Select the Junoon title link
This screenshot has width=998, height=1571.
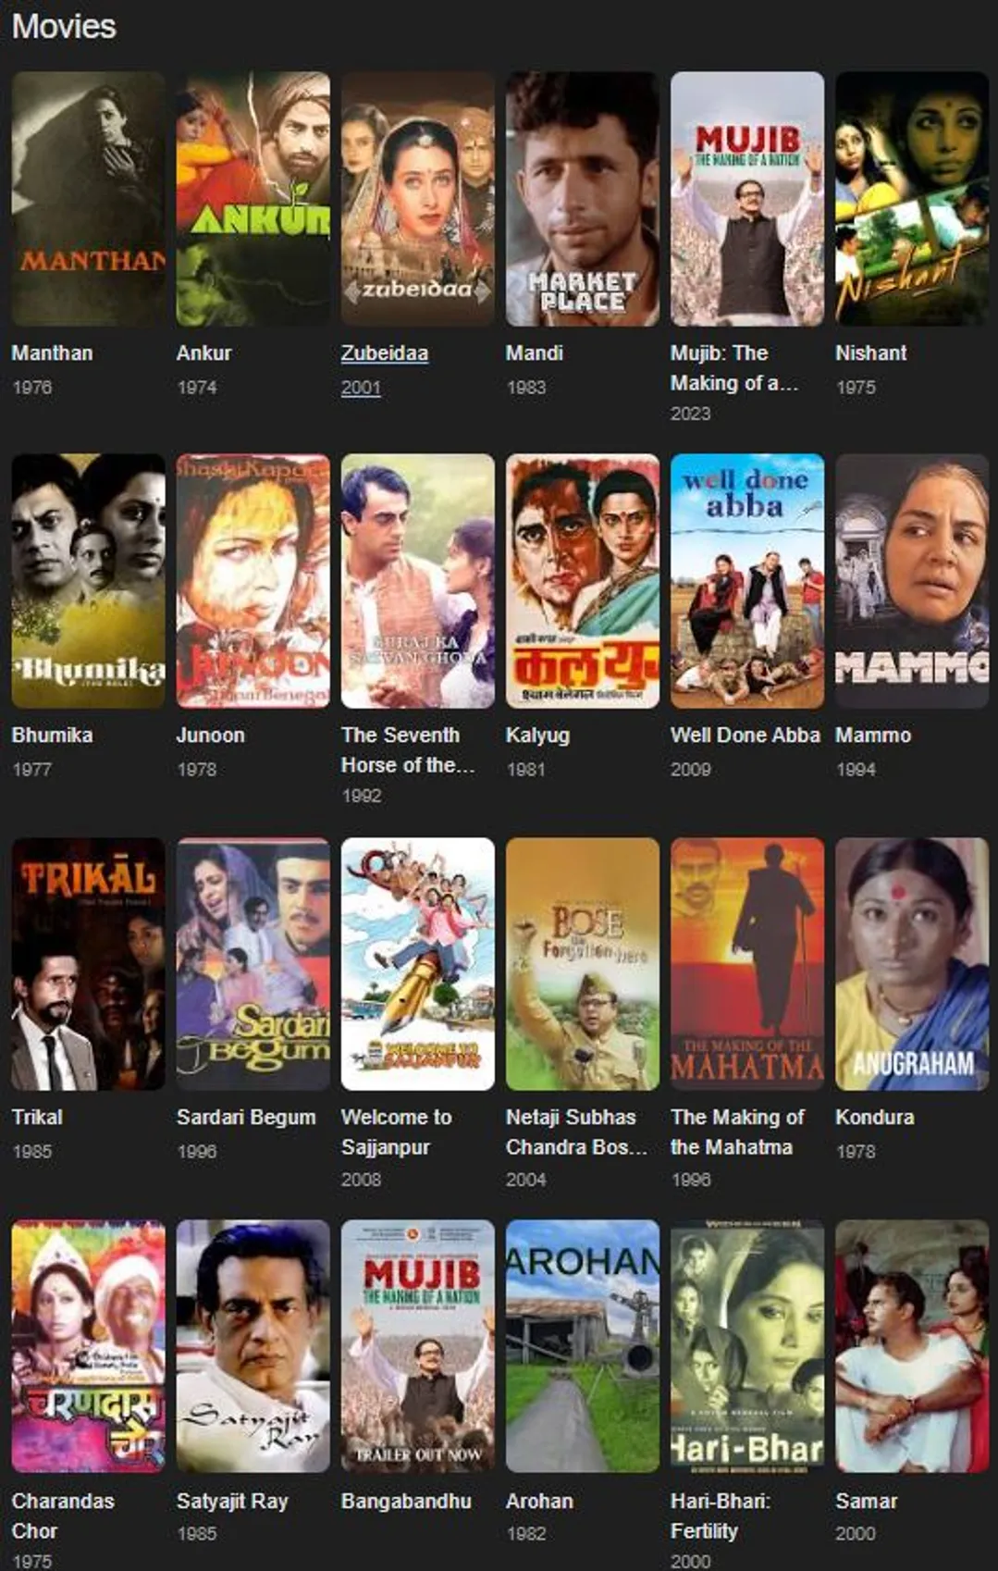point(210,735)
